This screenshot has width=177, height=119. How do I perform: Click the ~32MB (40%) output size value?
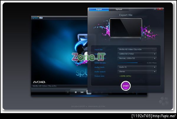point(125,76)
